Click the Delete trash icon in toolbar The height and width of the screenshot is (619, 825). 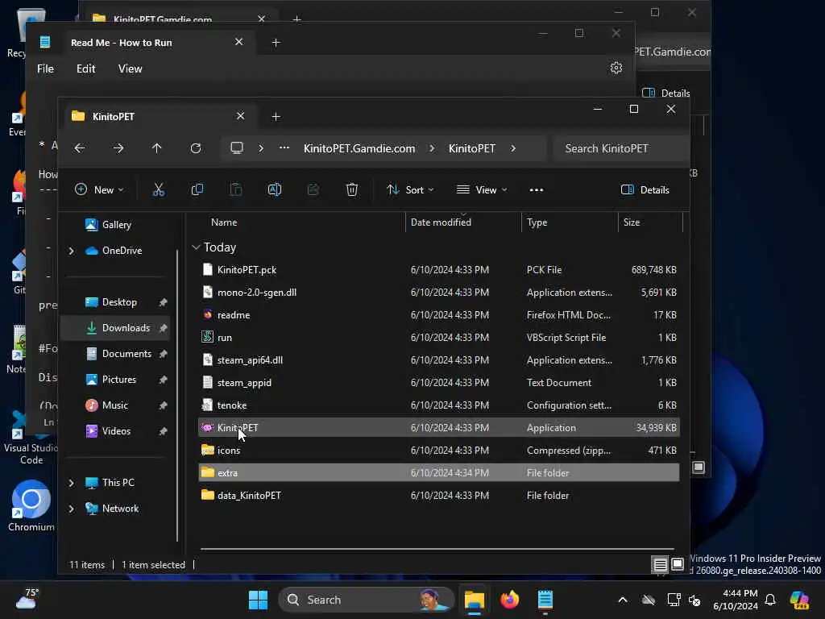point(352,190)
